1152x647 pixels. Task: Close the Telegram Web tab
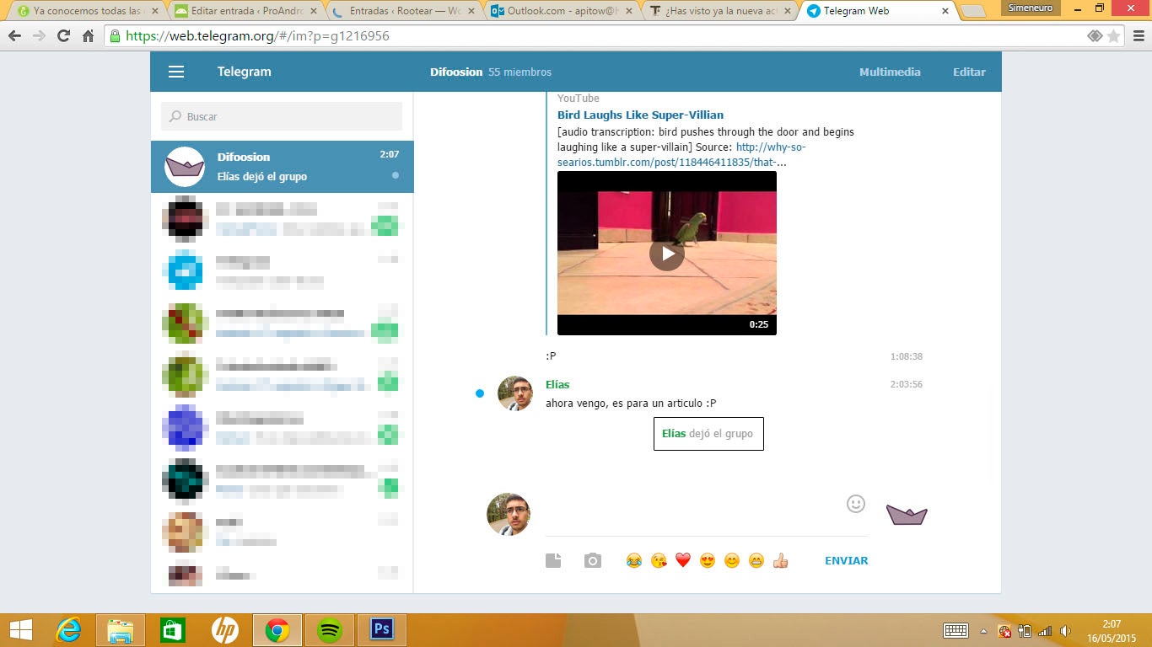coord(945,12)
